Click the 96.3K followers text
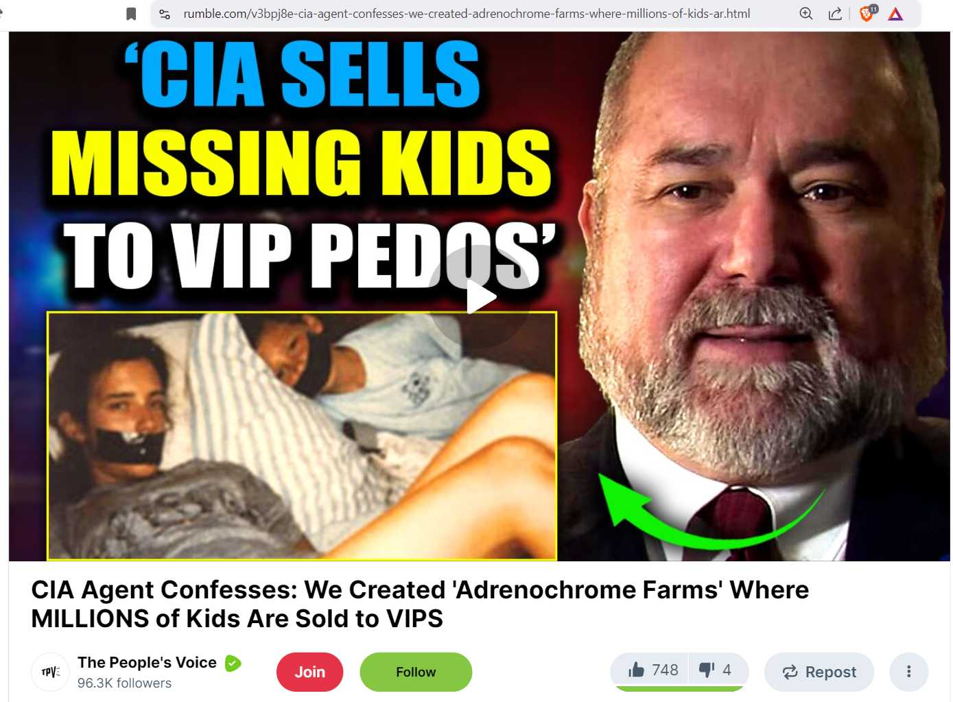This screenshot has height=702, width=953. pyautogui.click(x=124, y=683)
